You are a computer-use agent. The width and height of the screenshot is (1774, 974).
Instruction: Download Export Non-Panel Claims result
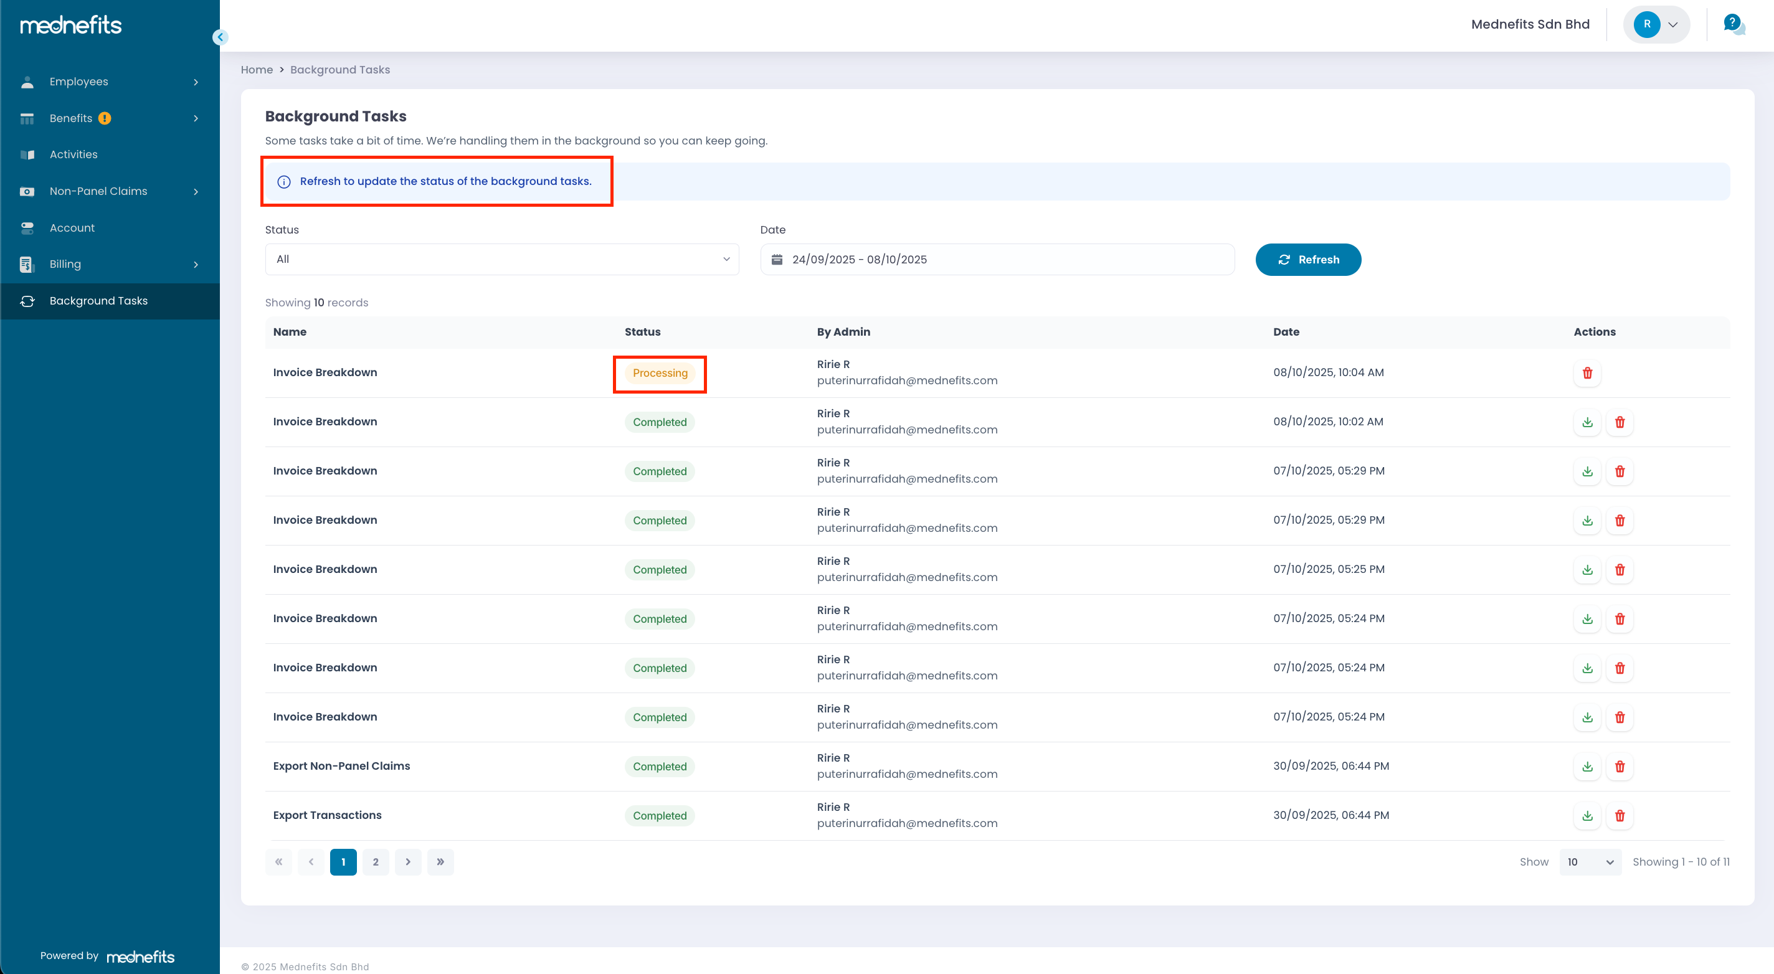[x=1587, y=767]
